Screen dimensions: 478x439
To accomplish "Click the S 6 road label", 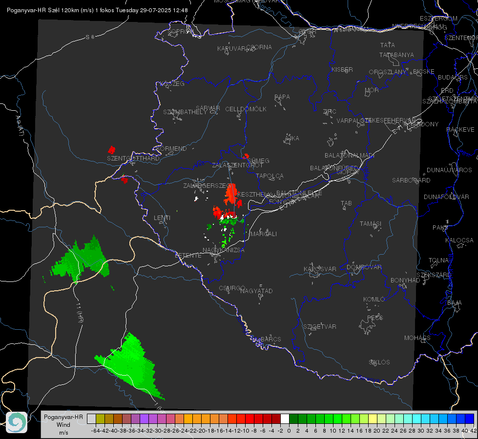I will [90, 37].
